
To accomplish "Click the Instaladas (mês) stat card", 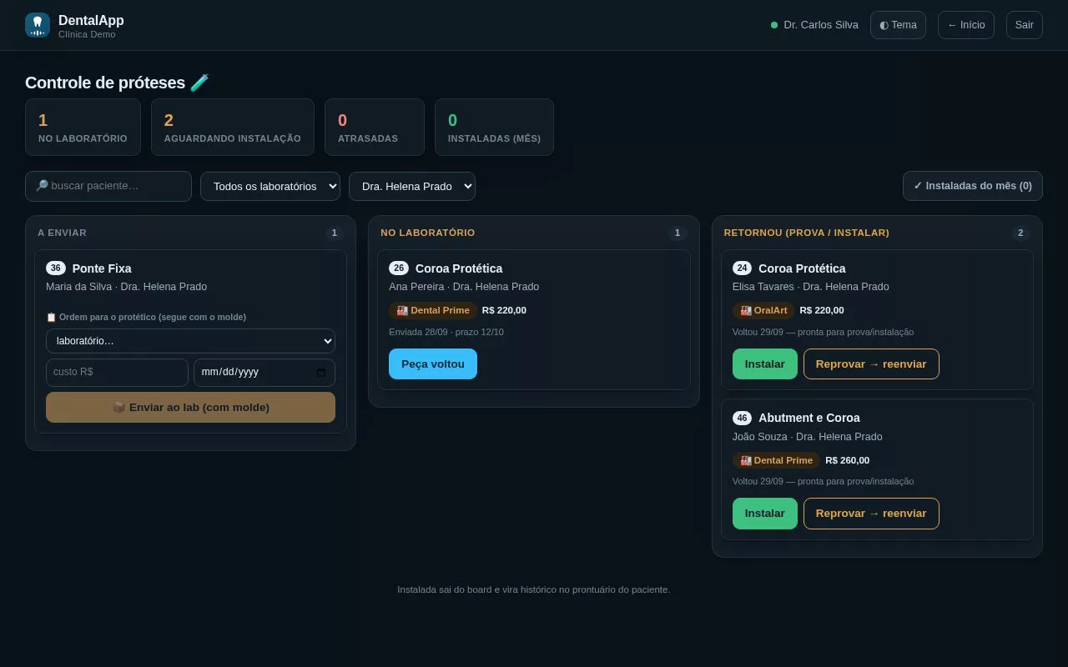I will (x=494, y=127).
